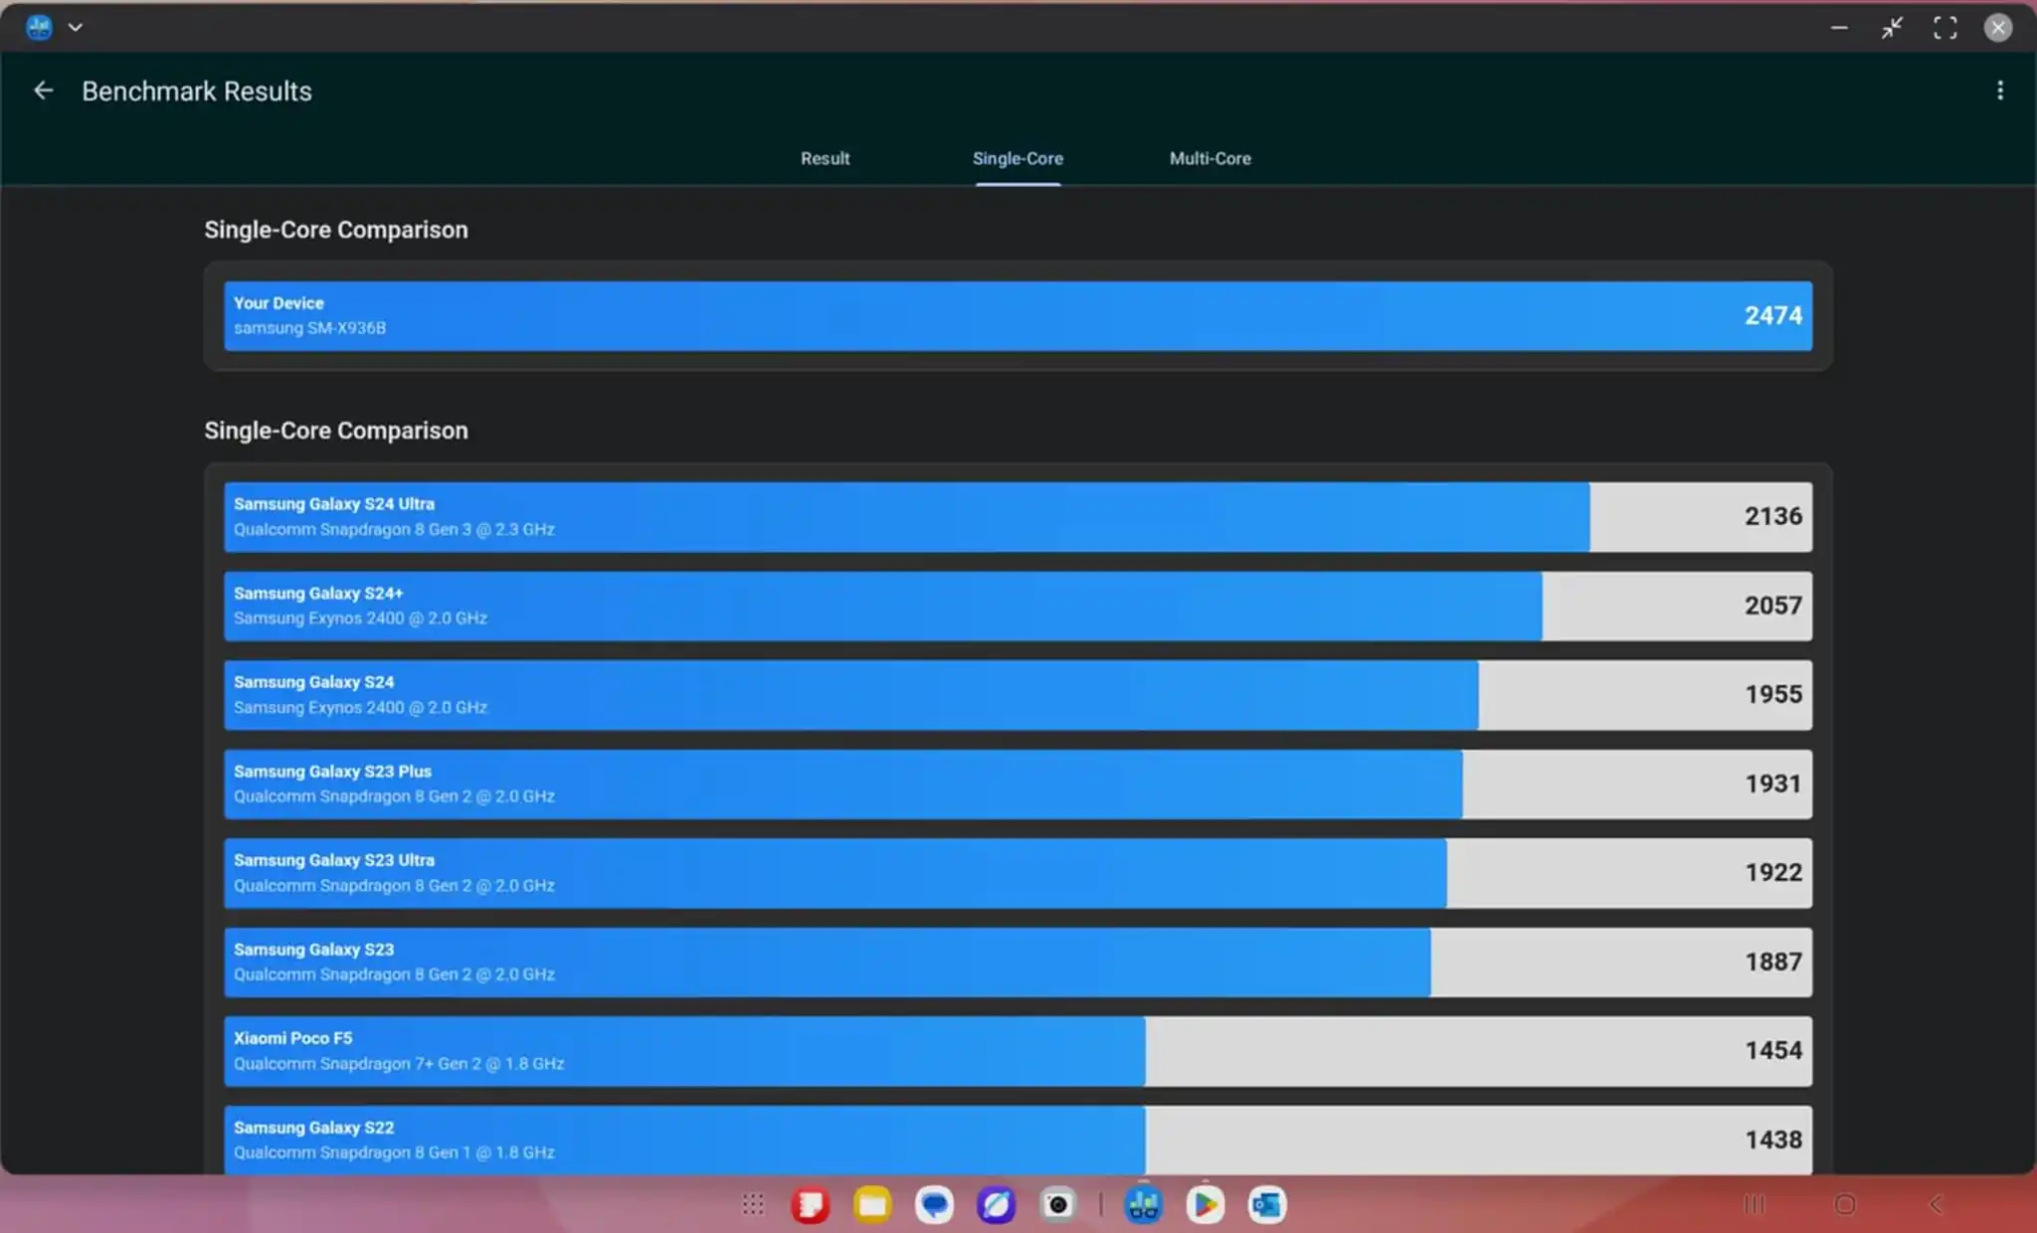This screenshot has width=2037, height=1233.
Task: Select the Single-Core tab
Action: pos(1018,158)
